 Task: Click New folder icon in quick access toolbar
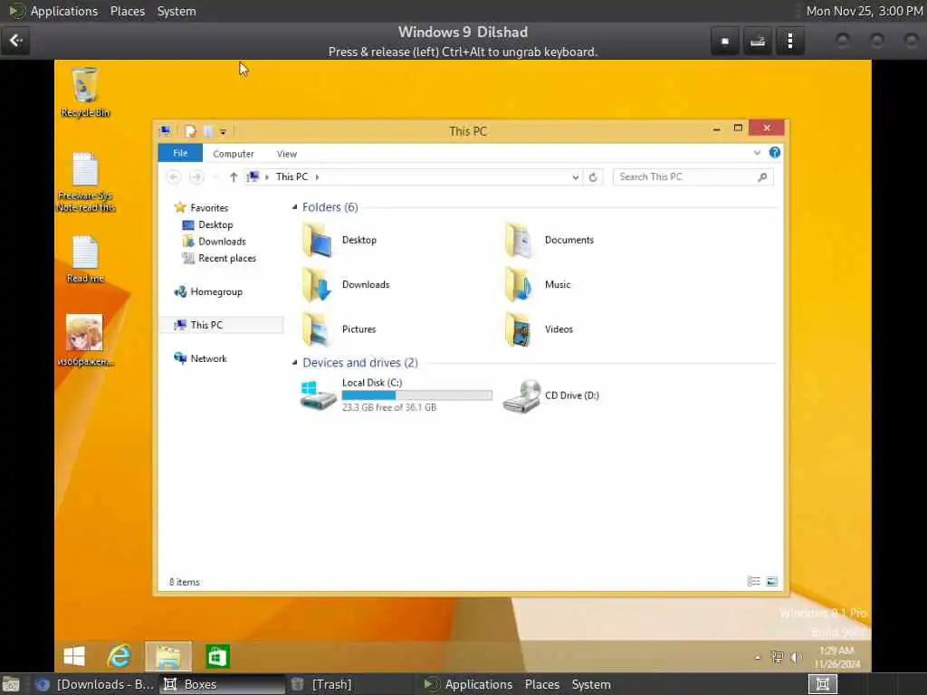[x=207, y=131]
